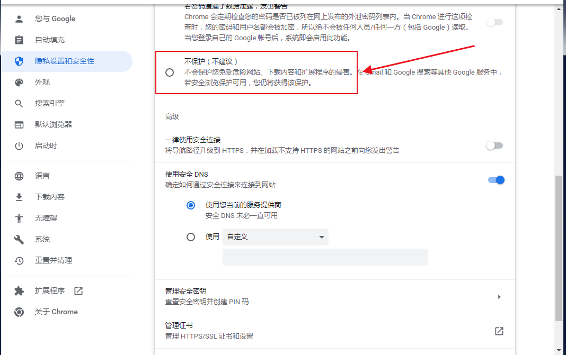Screen dimensions: 566x355
Task: Click the 安全 DNS 未必一直可用 text
Action: point(242,216)
